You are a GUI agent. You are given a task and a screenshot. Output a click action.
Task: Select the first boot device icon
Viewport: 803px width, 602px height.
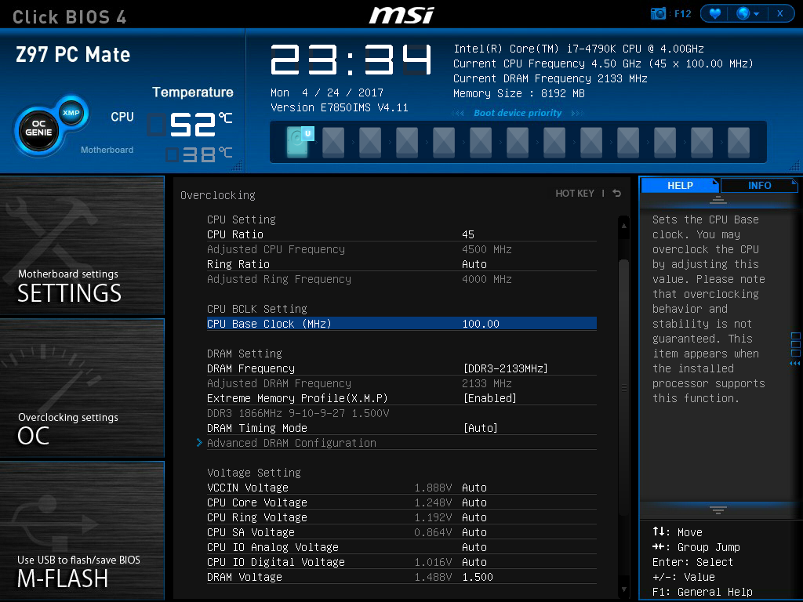tap(299, 142)
